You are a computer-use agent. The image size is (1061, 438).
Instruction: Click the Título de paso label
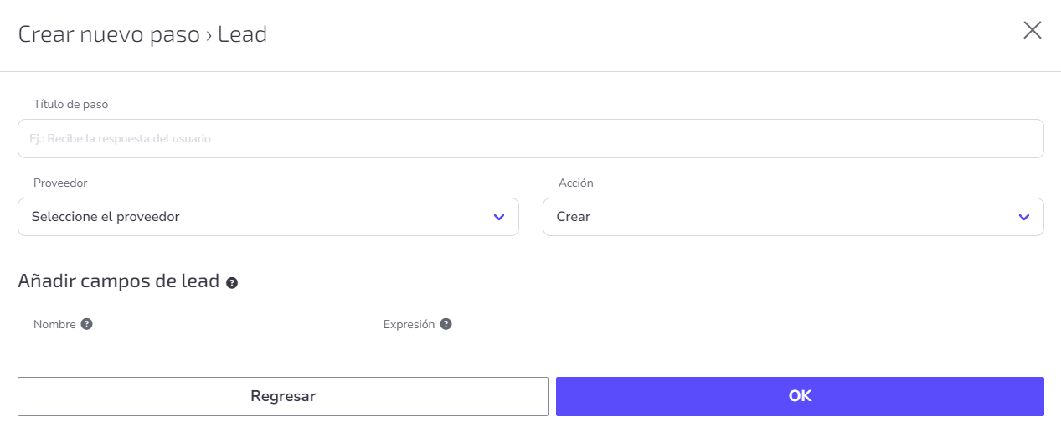(71, 105)
